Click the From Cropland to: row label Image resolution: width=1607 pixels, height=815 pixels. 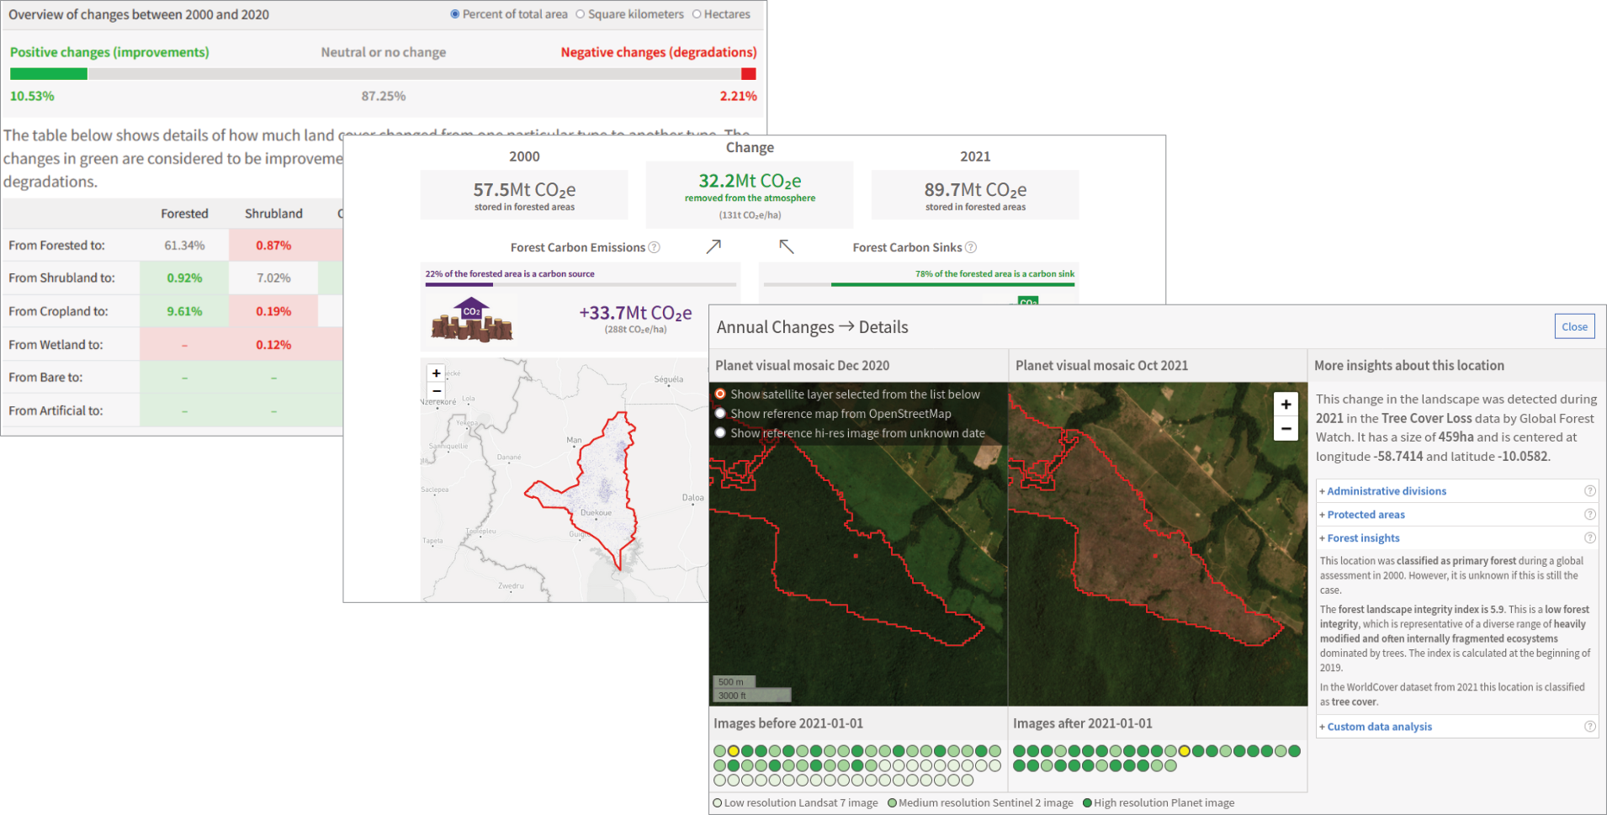[58, 311]
